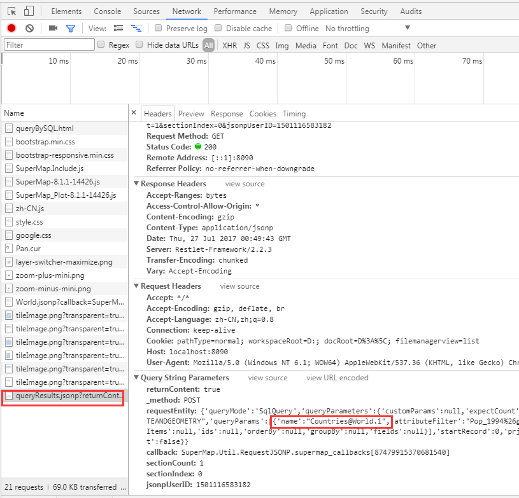
Task: Check the Hide data URLs checkbox
Action: [x=139, y=45]
